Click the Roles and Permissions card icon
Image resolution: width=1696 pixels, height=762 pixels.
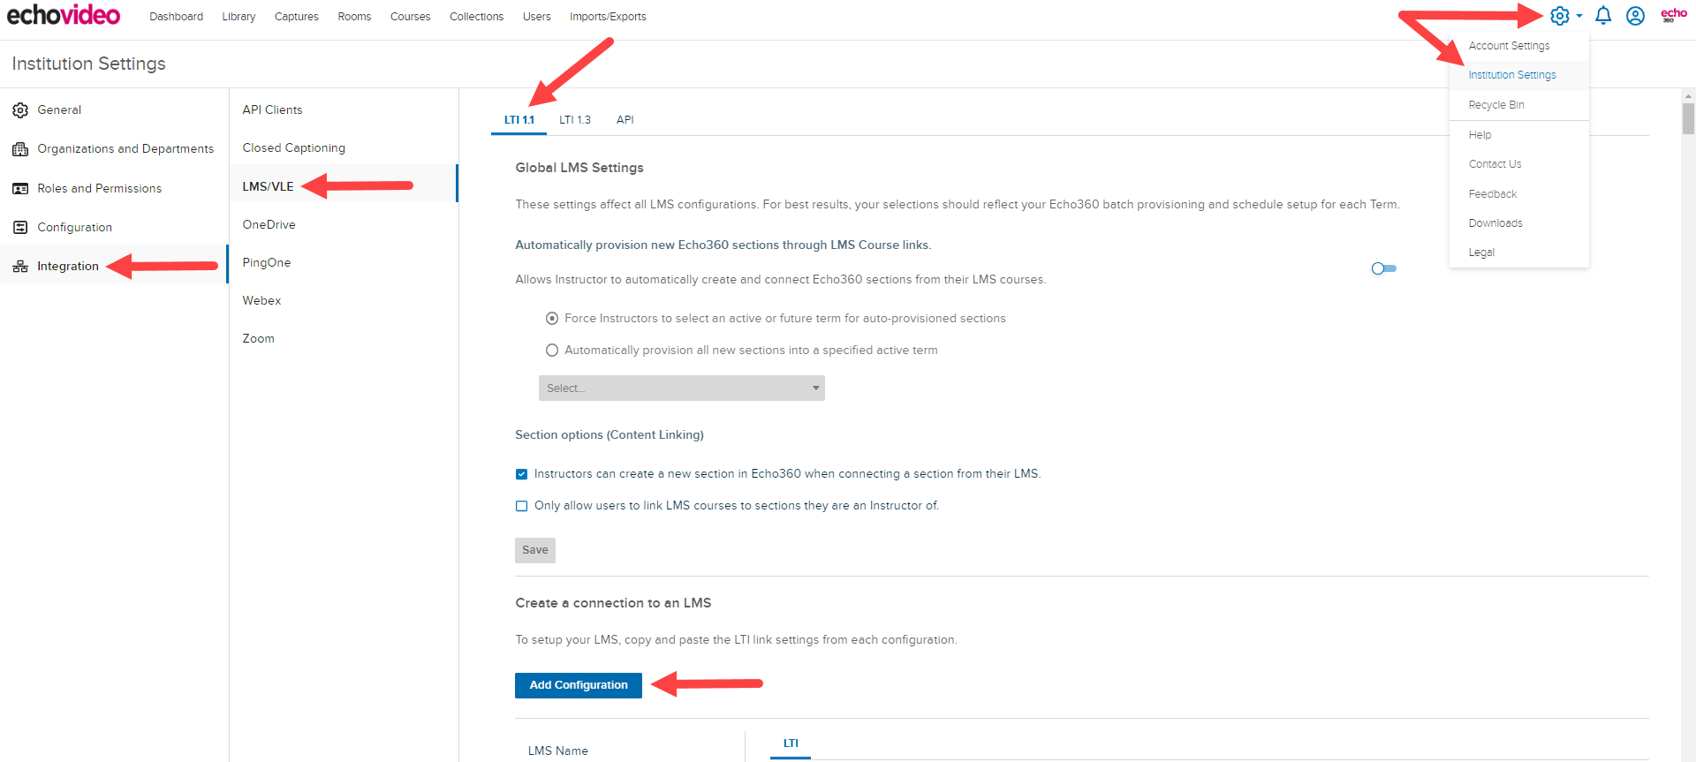click(20, 189)
